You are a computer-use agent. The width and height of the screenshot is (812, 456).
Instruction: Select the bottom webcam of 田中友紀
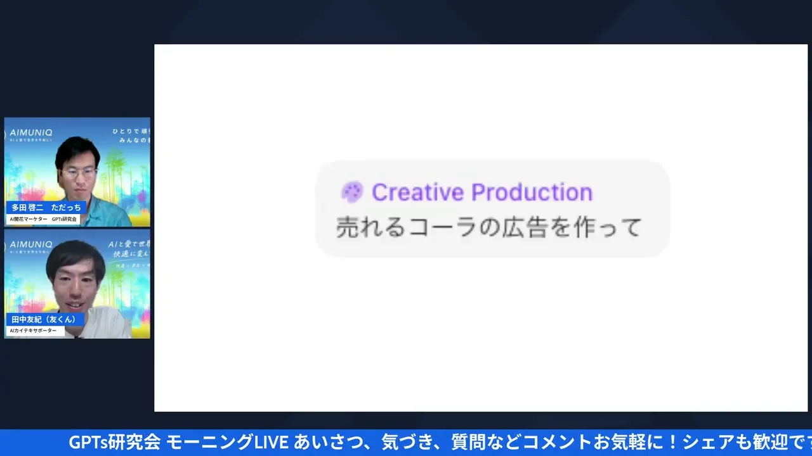pos(77,284)
